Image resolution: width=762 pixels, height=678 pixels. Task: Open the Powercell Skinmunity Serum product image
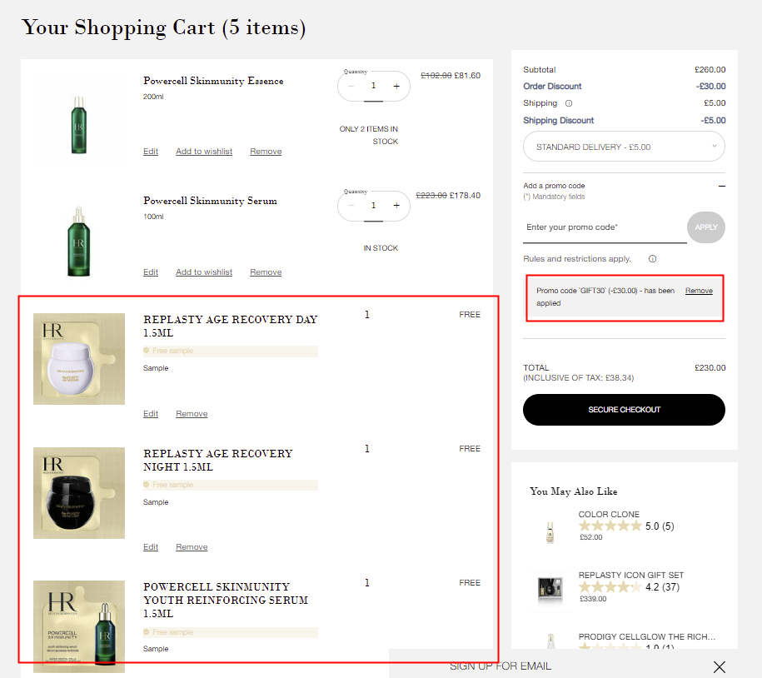coord(79,241)
